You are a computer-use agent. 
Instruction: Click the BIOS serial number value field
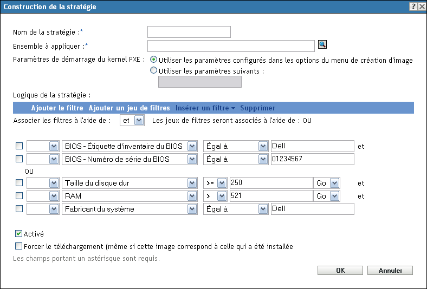312,159
